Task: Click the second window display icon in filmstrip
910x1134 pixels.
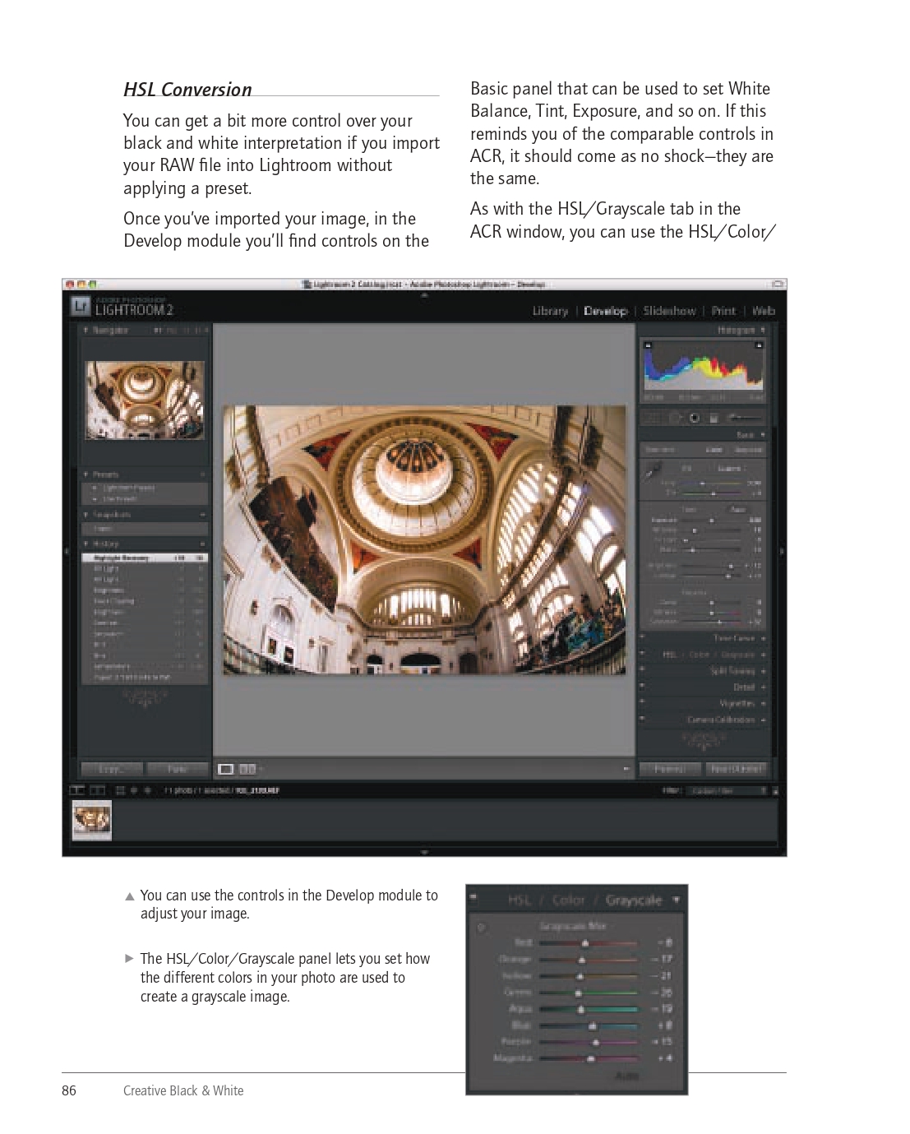Action: 96,790
